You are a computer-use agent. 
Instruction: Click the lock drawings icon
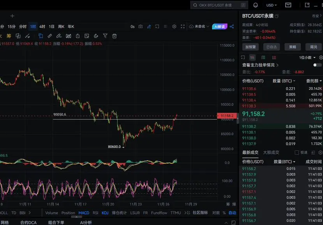pos(78,36)
